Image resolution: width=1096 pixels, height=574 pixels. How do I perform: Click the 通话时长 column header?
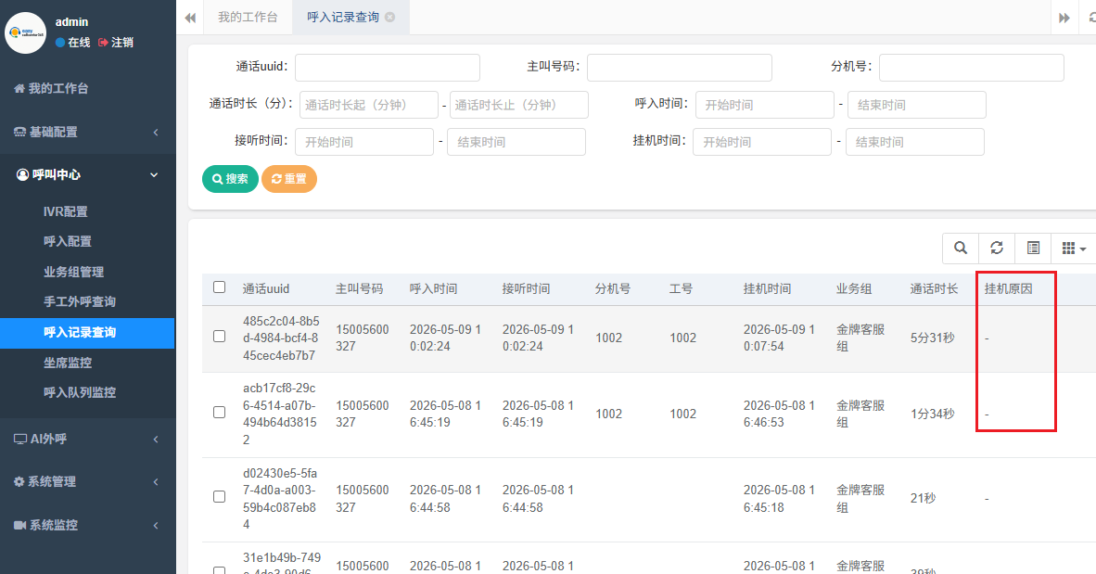[934, 288]
